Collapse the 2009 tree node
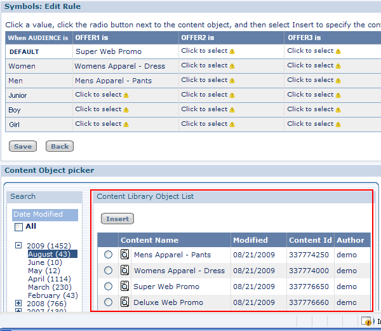The height and width of the screenshot is (331, 381). [18, 245]
